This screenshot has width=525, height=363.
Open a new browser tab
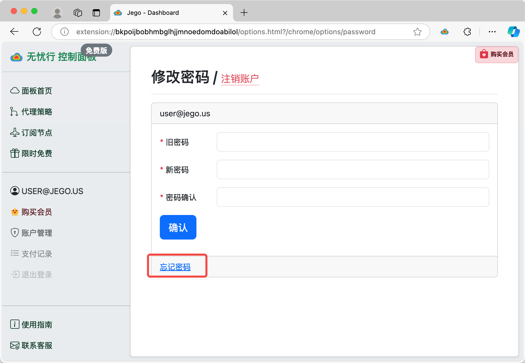pos(244,13)
